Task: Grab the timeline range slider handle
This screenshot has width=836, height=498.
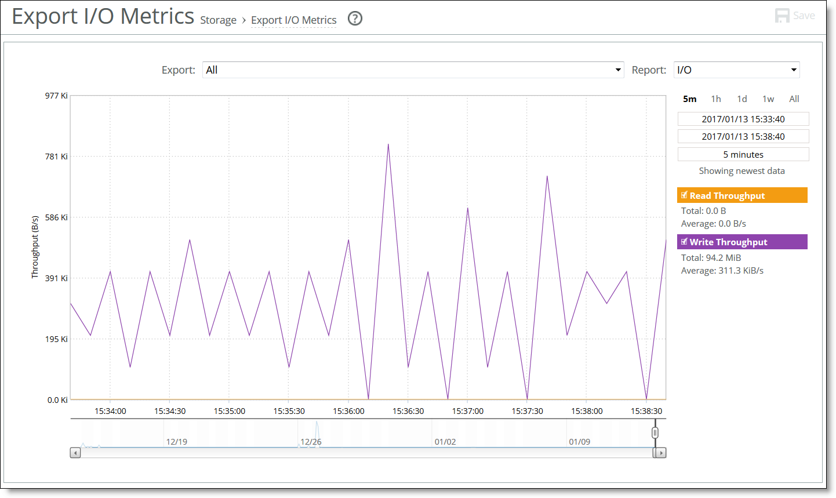Action: [655, 432]
